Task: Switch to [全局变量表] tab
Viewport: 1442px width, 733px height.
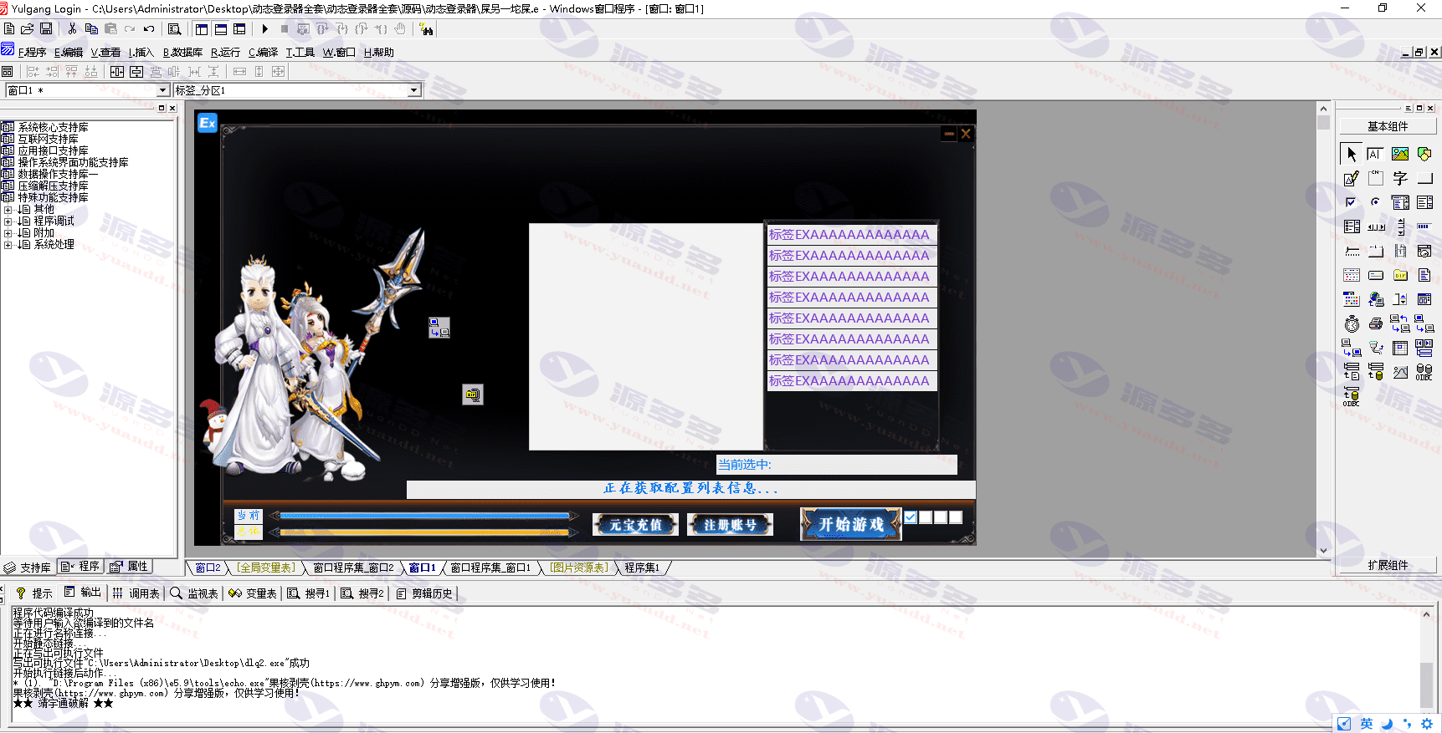Action: click(266, 568)
